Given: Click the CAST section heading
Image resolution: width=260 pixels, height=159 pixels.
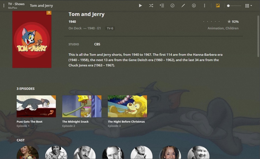Looking at the screenshot, I should click(20, 140).
